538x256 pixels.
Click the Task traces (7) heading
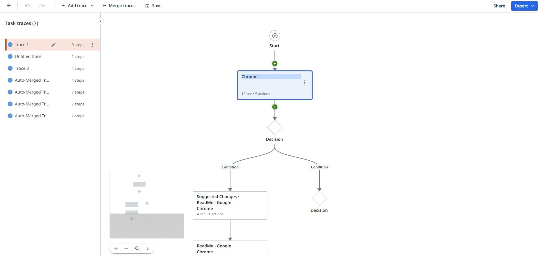[22, 23]
